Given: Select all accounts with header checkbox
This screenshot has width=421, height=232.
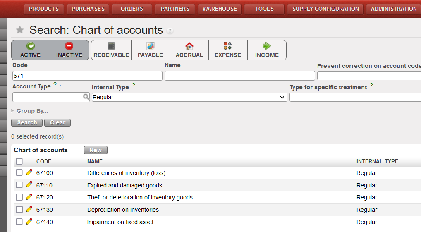Looking at the screenshot, I should (x=19, y=161).
